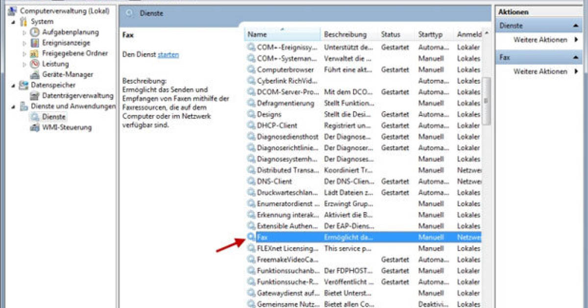Image resolution: width=588 pixels, height=308 pixels.
Task: Expand the System tree node
Action: coord(12,21)
